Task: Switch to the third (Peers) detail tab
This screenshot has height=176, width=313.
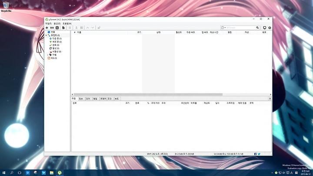Action: point(88,99)
